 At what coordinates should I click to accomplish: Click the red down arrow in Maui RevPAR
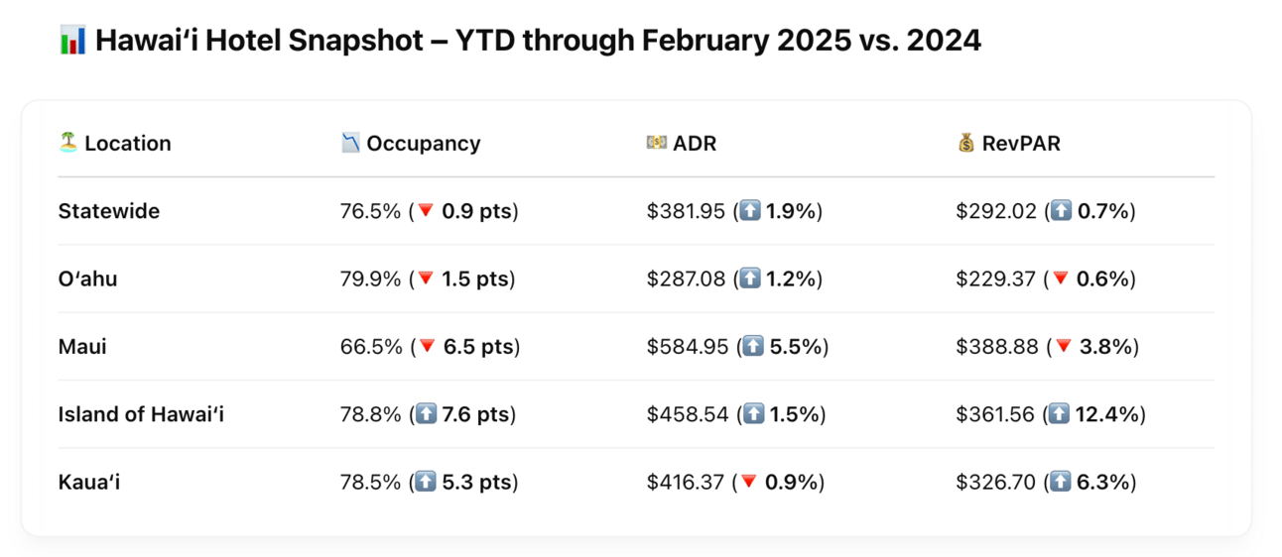point(1064,347)
